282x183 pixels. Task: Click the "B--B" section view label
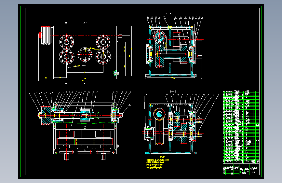[x=173, y=91]
